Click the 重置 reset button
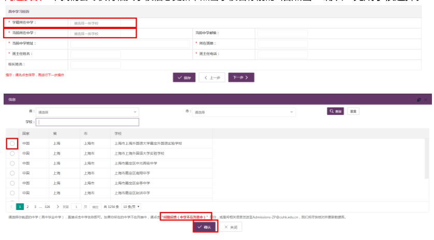Image resolution: width=434 pixels, height=240 pixels. point(353,111)
